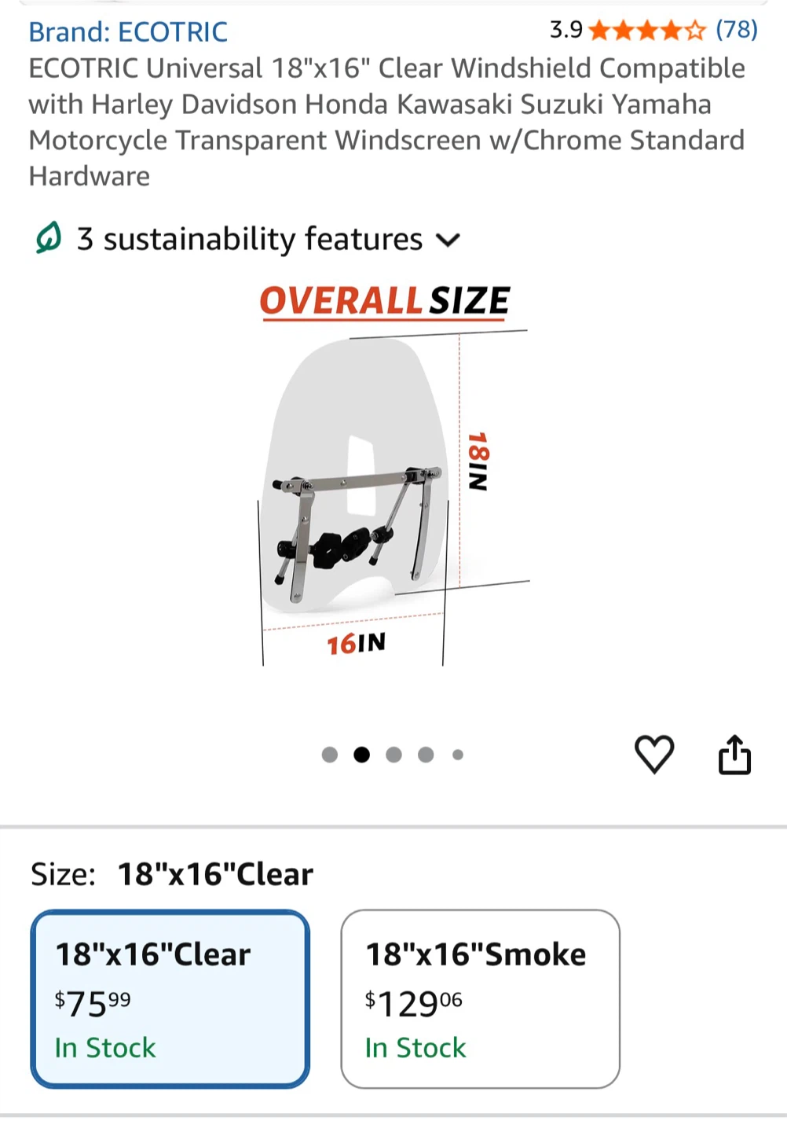Go to the fourth image dot
The width and height of the screenshot is (787, 1132).
click(426, 755)
